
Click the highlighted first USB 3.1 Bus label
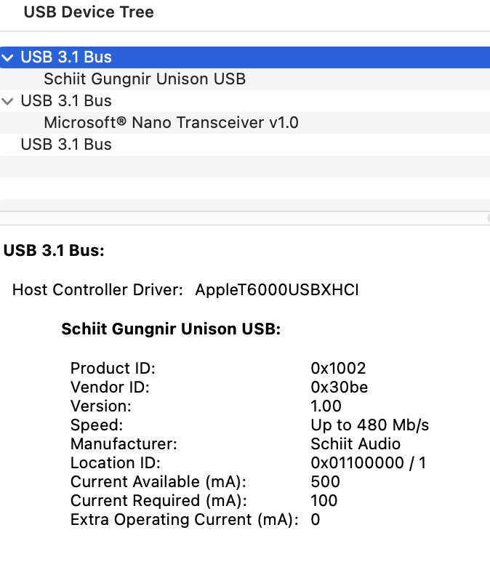pyautogui.click(x=66, y=57)
